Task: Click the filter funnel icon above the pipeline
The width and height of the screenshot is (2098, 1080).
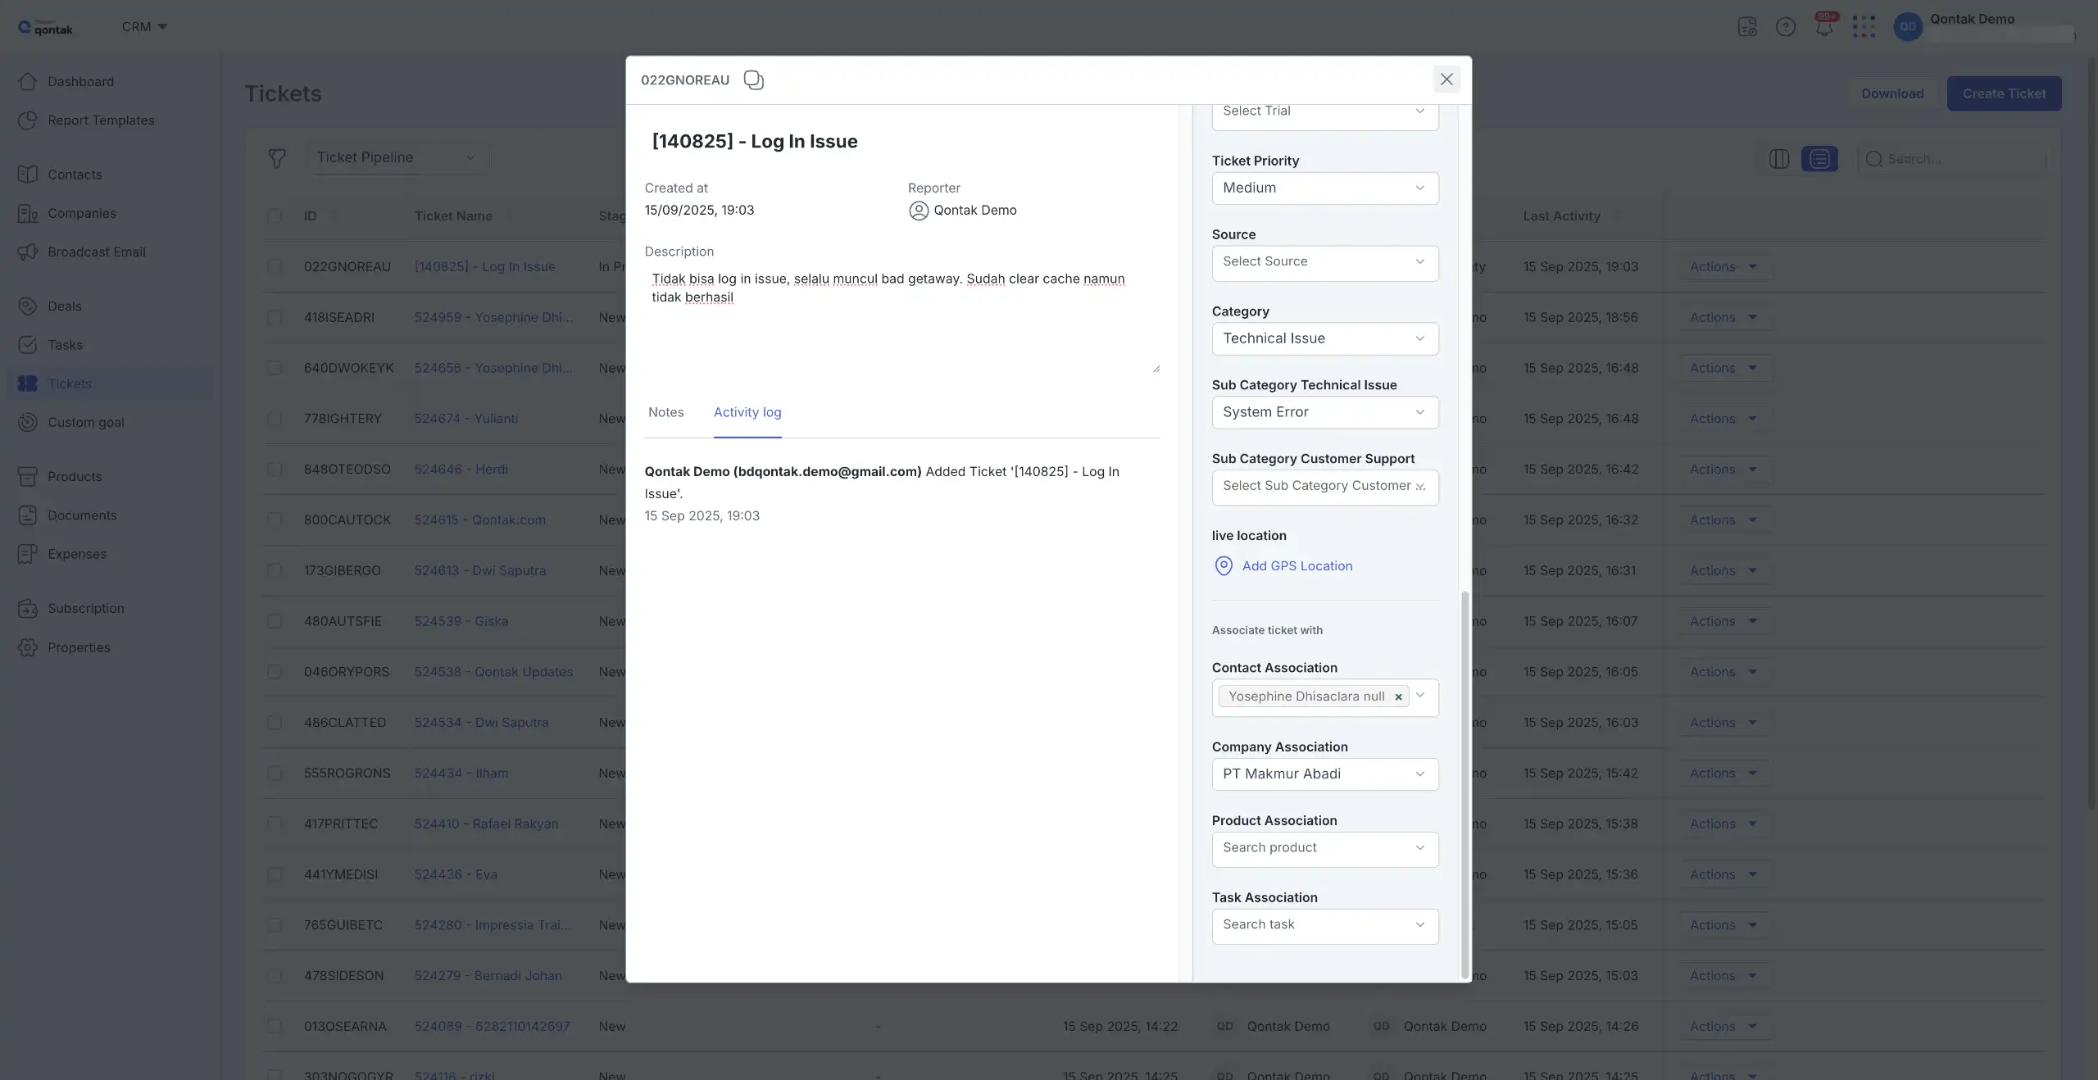Action: point(277,158)
